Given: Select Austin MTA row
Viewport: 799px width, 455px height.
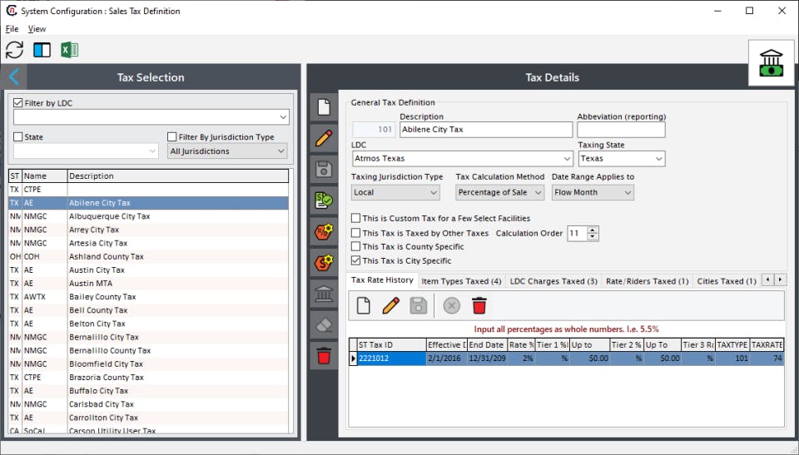Looking at the screenshot, I should point(148,284).
